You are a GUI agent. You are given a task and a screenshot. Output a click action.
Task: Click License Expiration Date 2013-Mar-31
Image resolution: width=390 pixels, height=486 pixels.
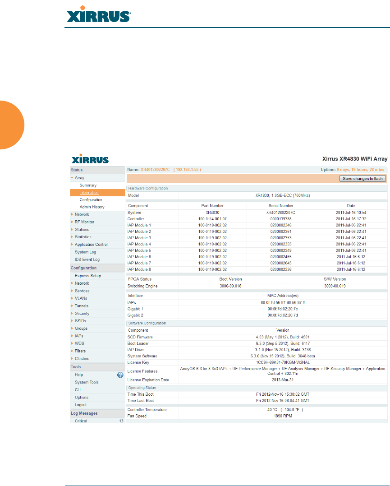coord(283,380)
